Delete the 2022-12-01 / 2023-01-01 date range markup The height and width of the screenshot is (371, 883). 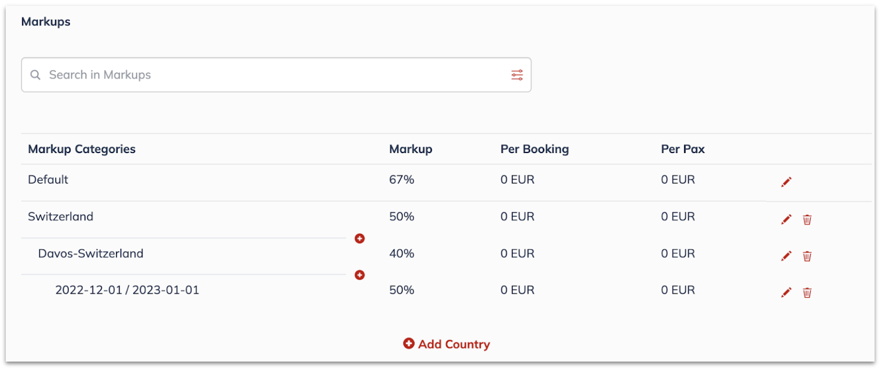pyautogui.click(x=807, y=293)
